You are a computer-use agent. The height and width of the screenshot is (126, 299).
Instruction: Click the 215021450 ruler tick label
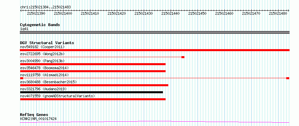[x=197, y=13]
